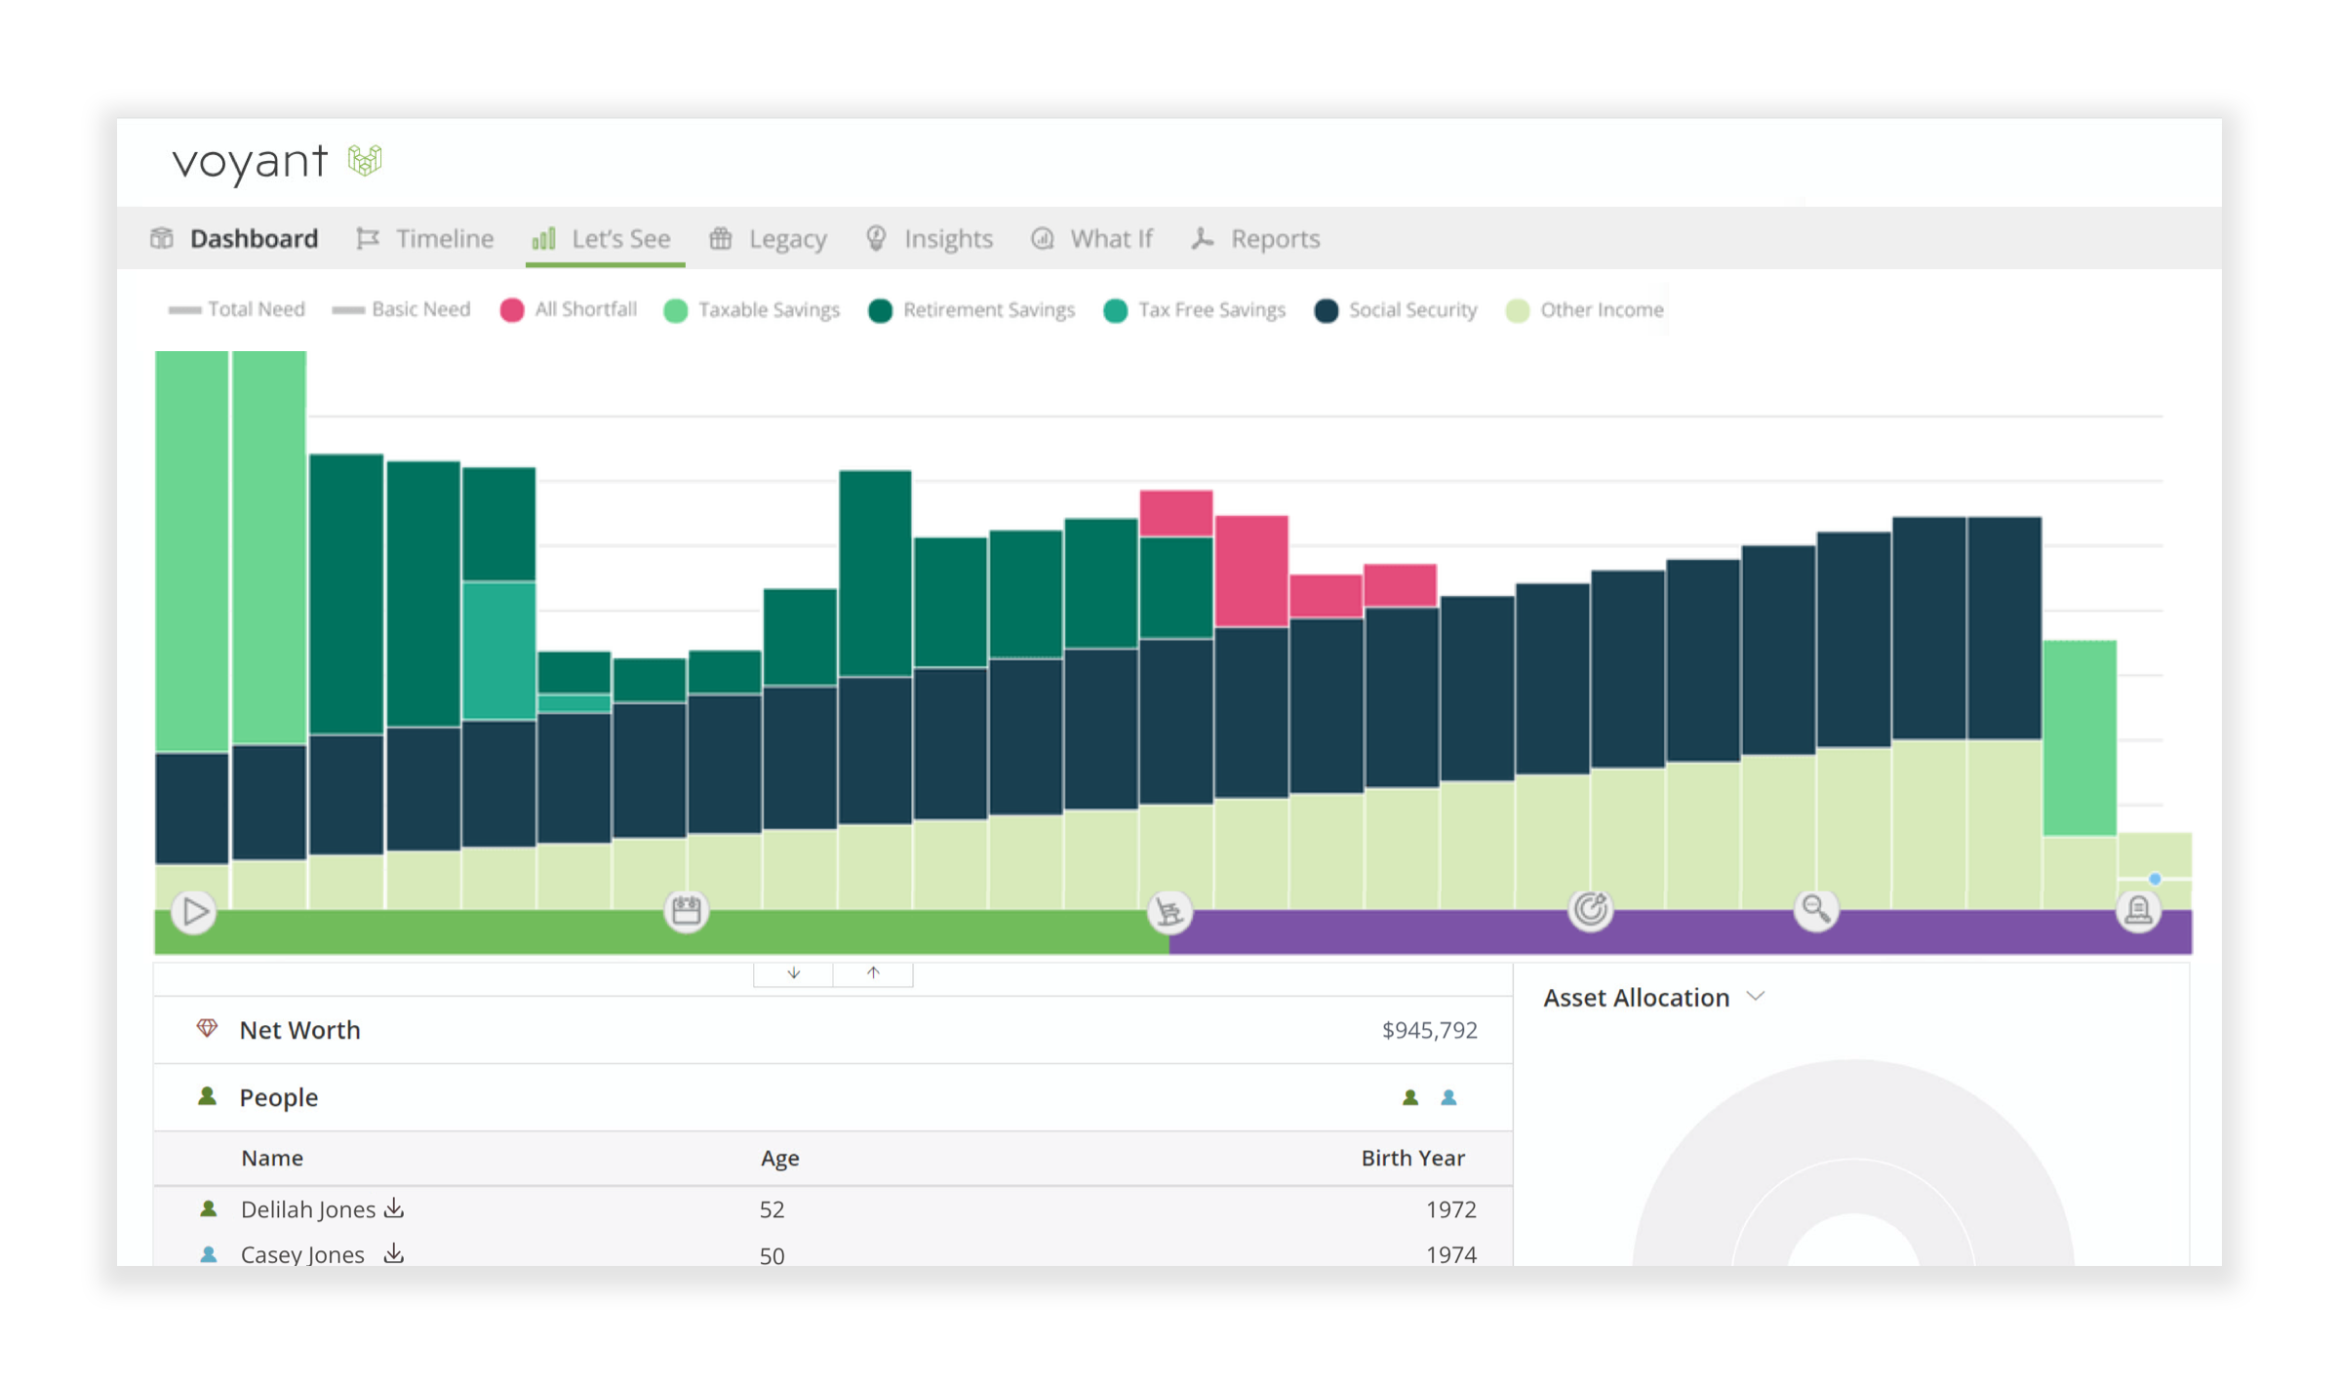Screen dimensions: 2339x1383
Task: Click the download icon next to Casey Jones
Action: click(x=394, y=1253)
